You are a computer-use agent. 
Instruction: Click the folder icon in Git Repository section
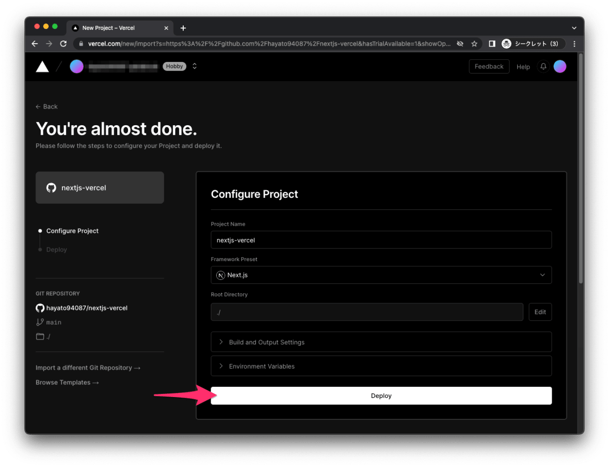coord(40,336)
